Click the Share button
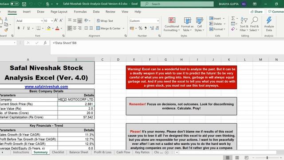 256,12
